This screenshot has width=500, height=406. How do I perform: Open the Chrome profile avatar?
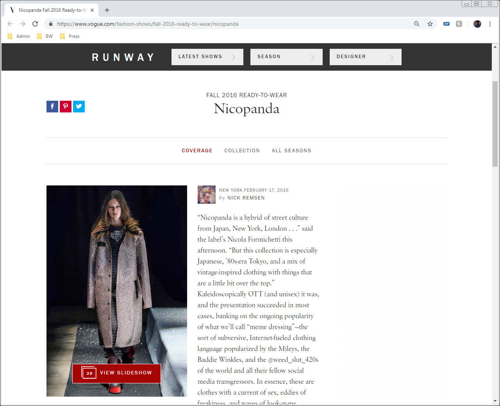477,24
